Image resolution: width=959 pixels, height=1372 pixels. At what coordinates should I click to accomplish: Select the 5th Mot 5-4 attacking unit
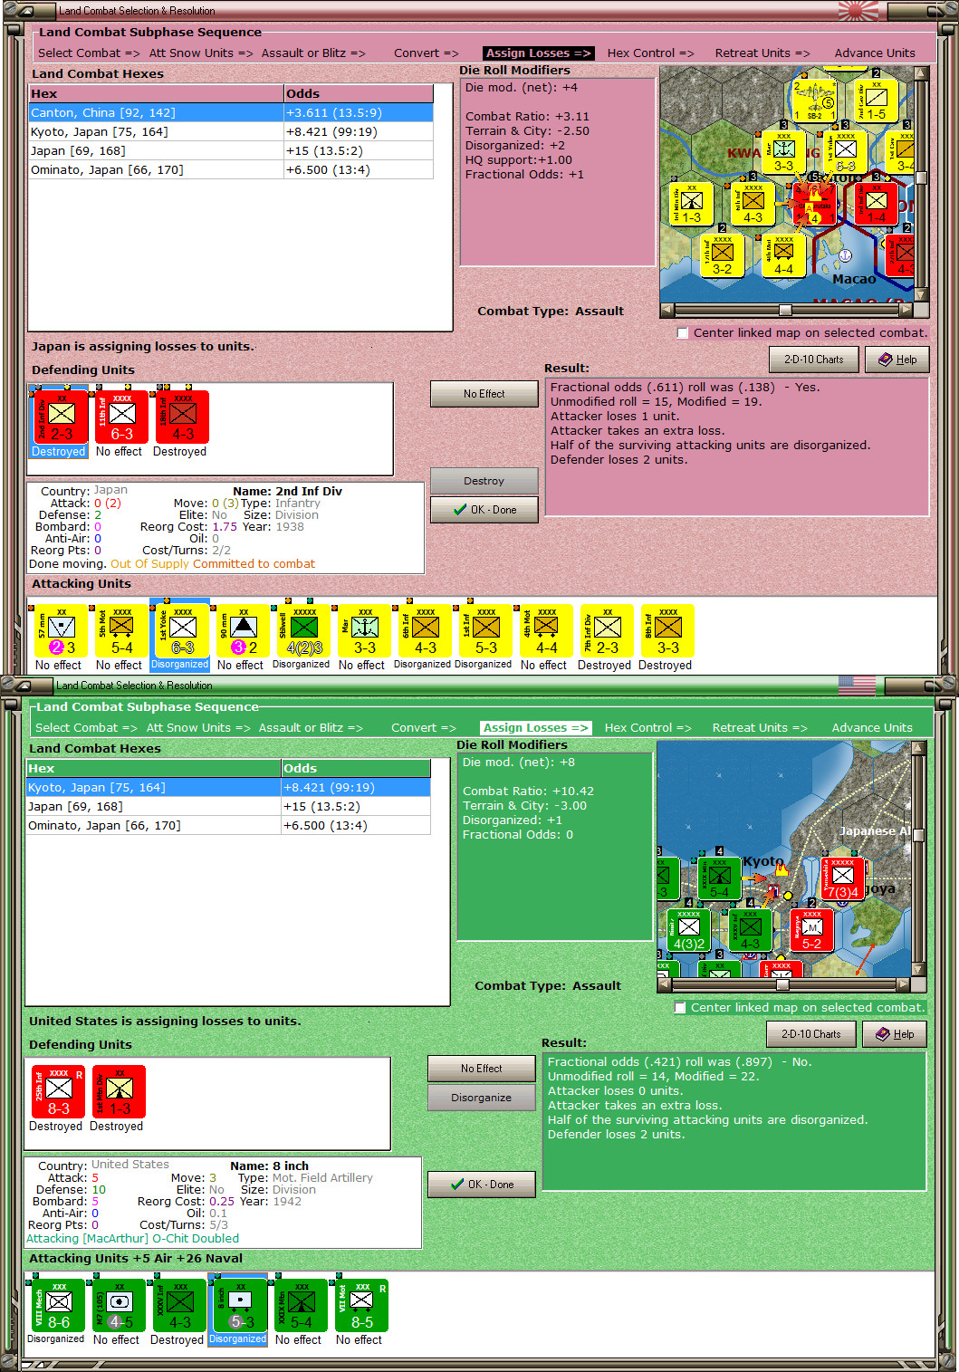(122, 631)
